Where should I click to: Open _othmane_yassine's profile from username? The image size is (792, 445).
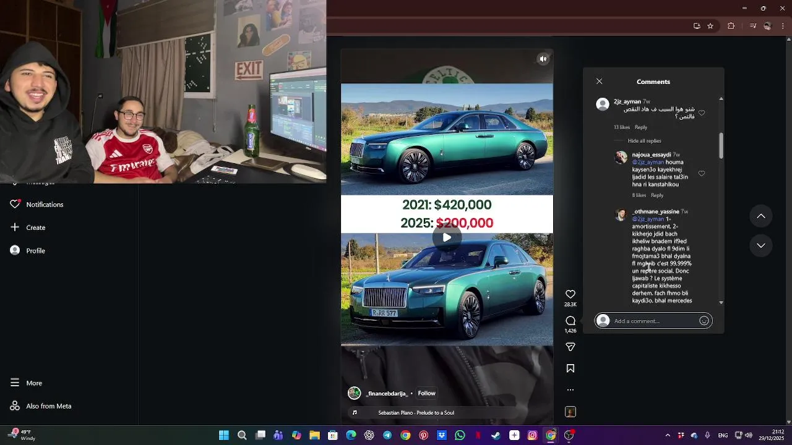655,211
